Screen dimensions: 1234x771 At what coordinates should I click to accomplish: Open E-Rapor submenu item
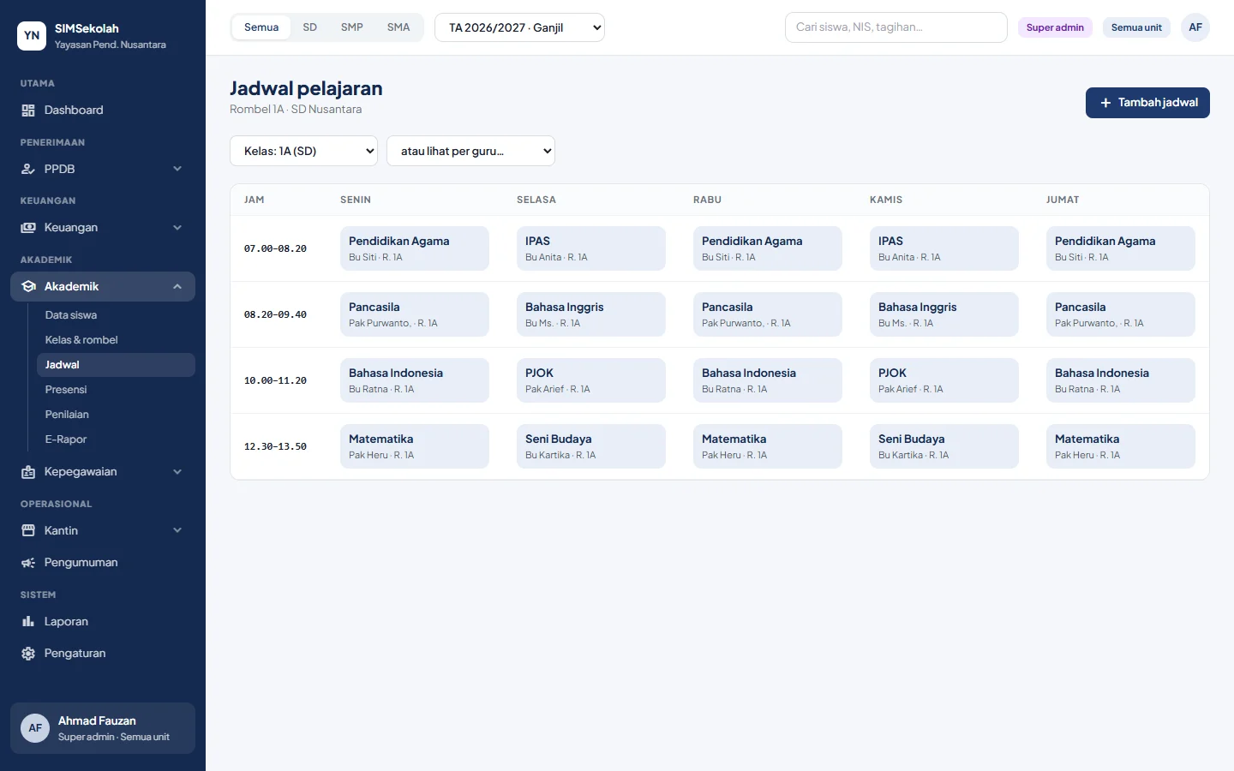coord(117,439)
